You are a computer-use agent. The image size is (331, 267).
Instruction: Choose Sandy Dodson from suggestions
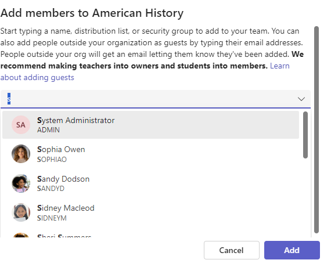[150, 183]
